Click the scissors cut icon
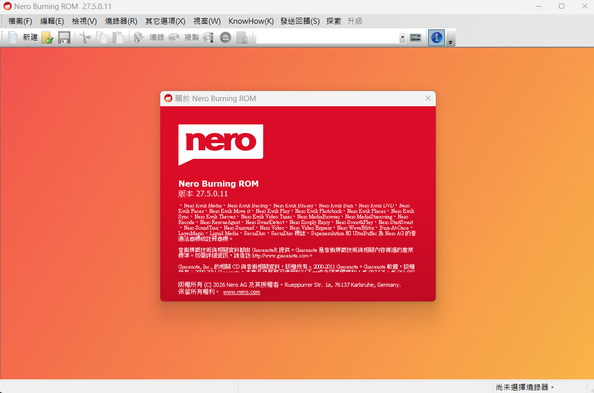This screenshot has width=594, height=393. pos(85,37)
